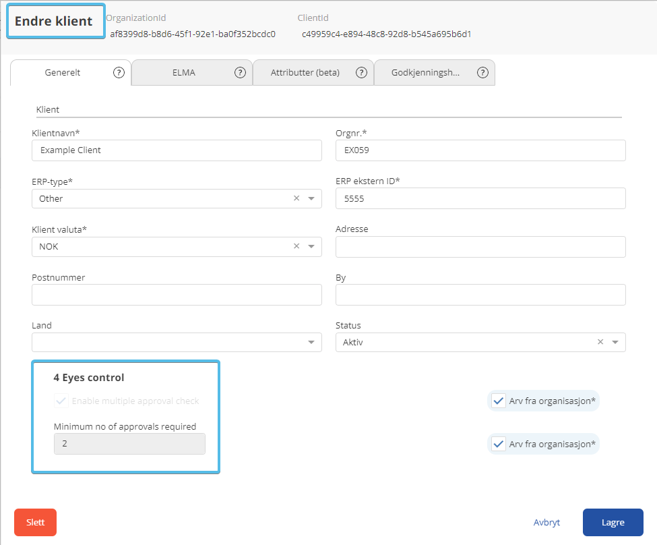This screenshot has height=545, width=657.
Task: Clear the Klient valuta NOK value
Action: pyautogui.click(x=296, y=247)
